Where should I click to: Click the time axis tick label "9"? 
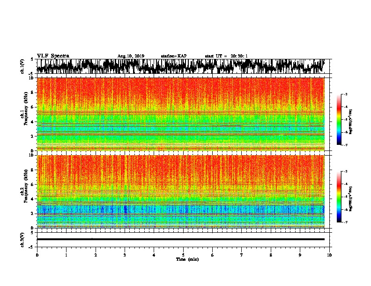click(x=300, y=255)
